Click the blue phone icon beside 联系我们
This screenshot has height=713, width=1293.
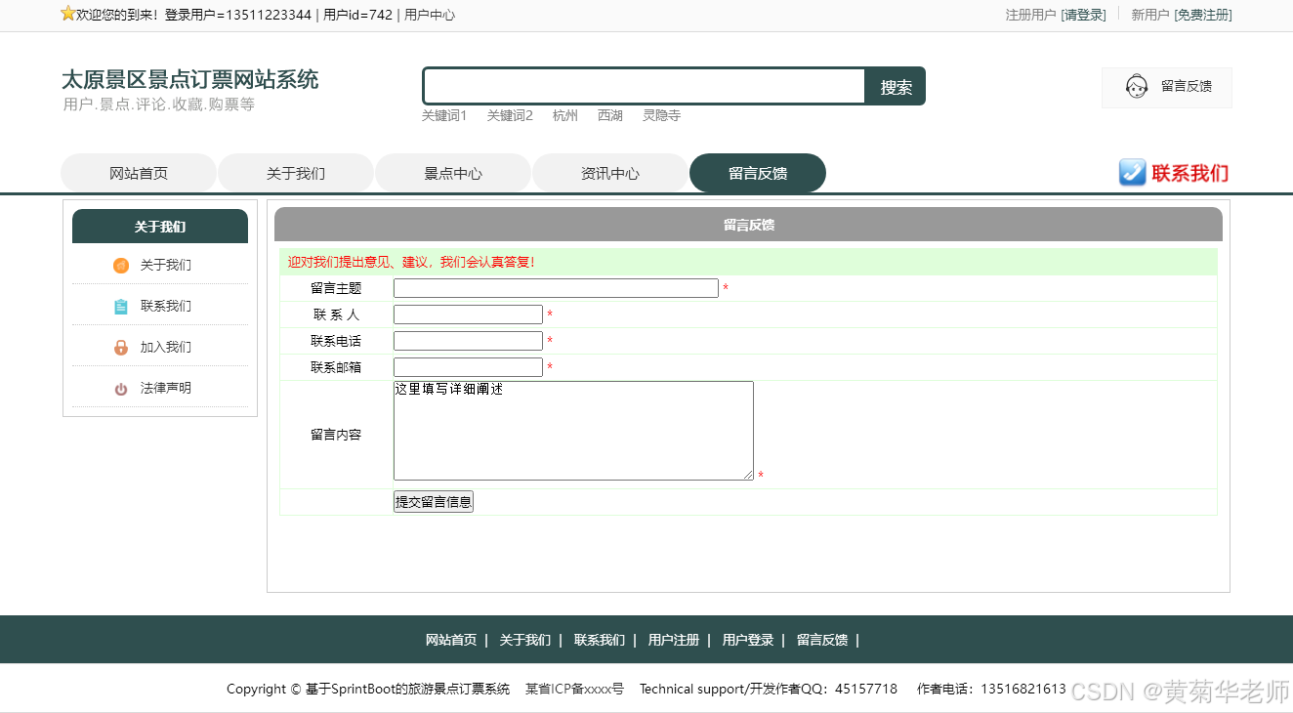point(1132,173)
